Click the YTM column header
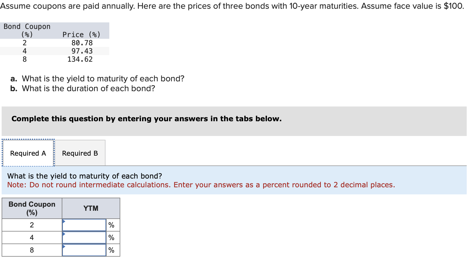 tap(91, 208)
